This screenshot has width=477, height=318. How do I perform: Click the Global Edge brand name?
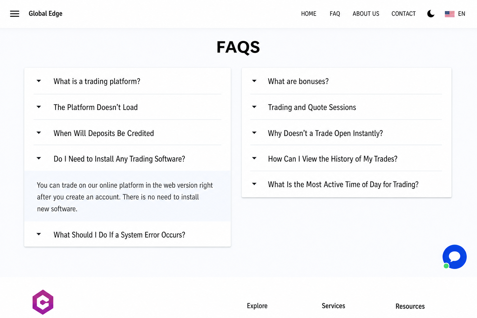coord(46,14)
